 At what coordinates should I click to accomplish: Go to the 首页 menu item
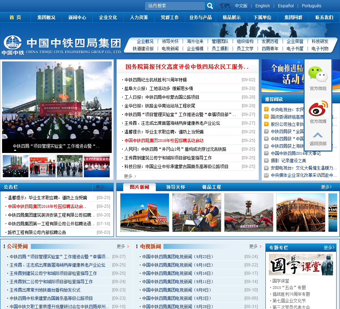pyautogui.click(x=15, y=17)
